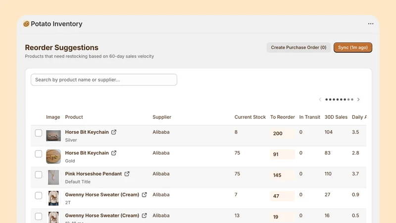Click Create Purchase Order (0) button

pos(298,48)
